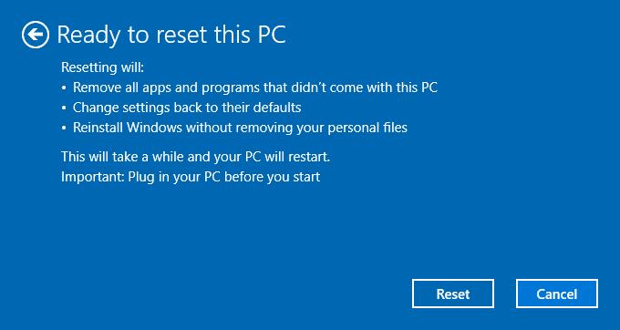
Task: Click the 'Important: Plug in your PC' note
Action: pos(191,177)
